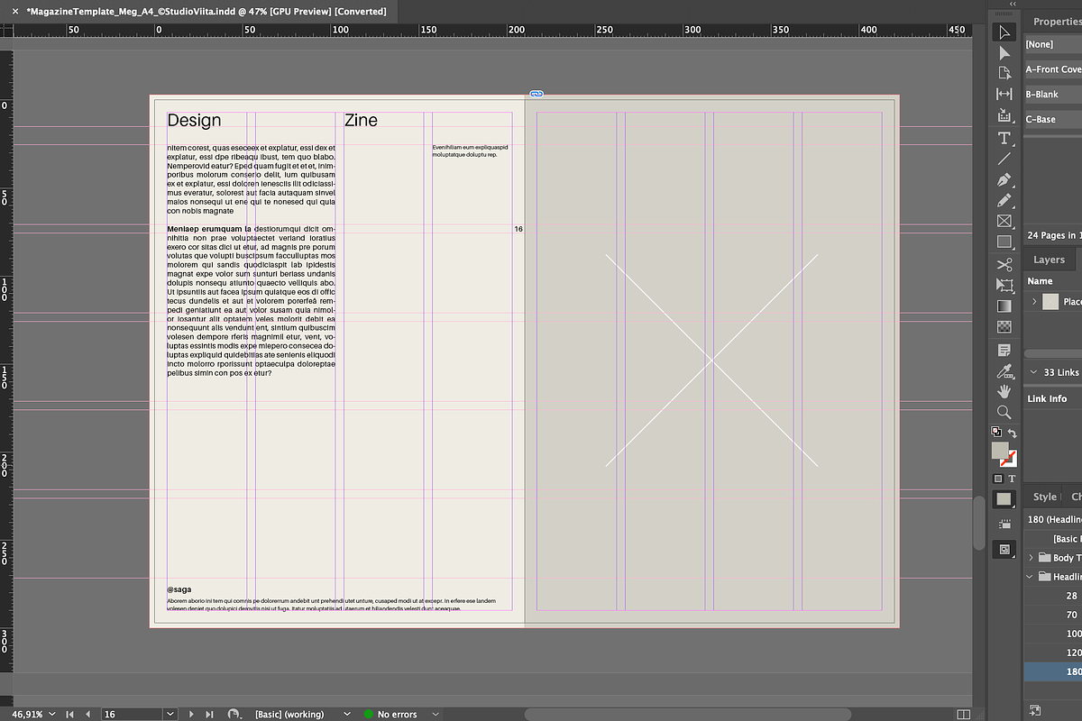Open the preflight profile menu icon
This screenshot has height=721, width=1082.
(x=234, y=714)
